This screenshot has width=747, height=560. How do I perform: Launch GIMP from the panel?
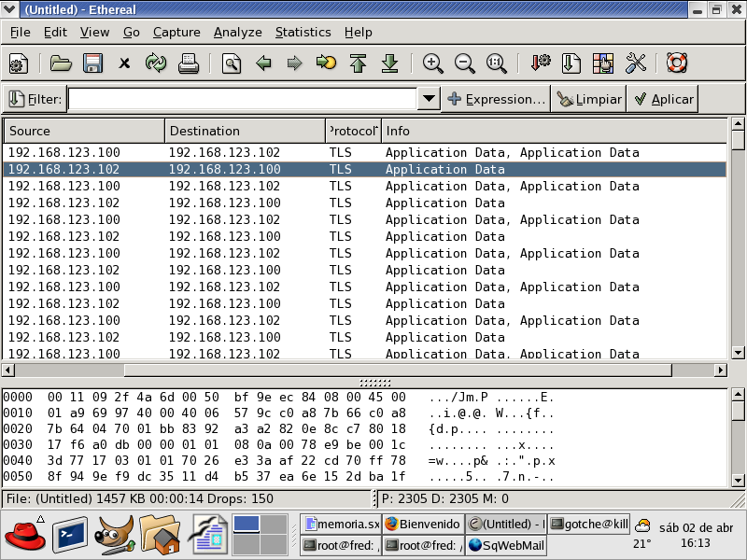(x=114, y=535)
